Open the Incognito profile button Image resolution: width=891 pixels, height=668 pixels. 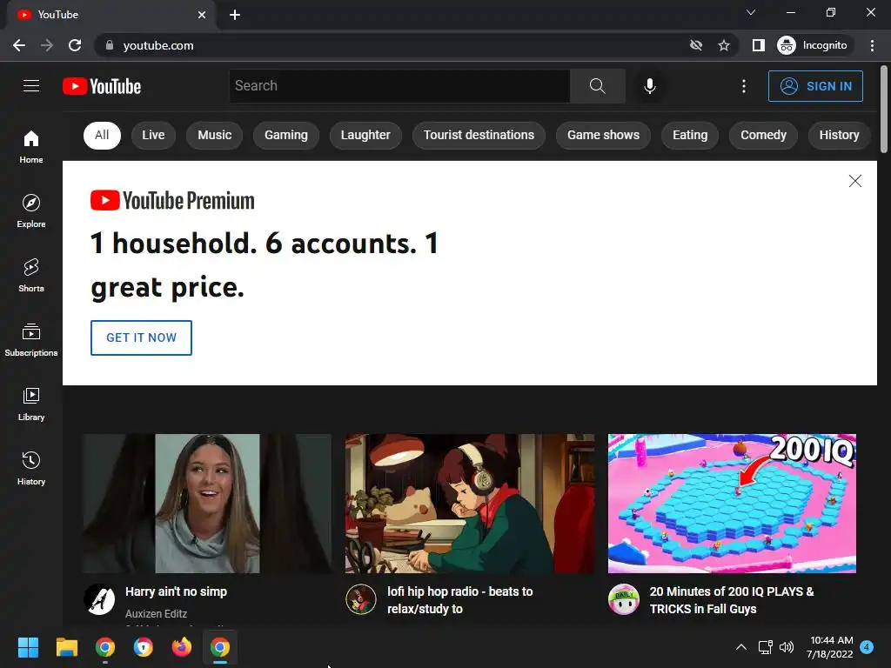(813, 45)
